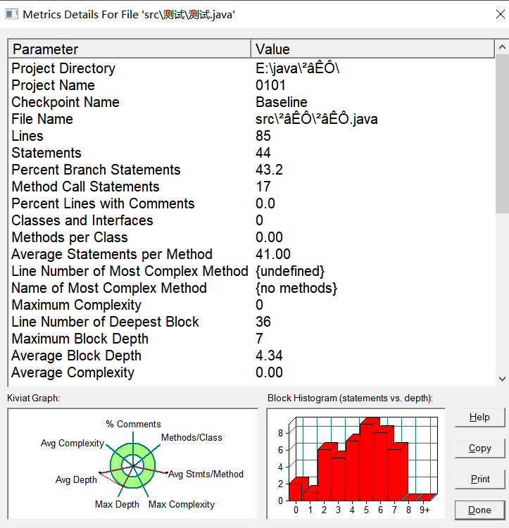Select Methods per Class row
The width and height of the screenshot is (509, 528).
point(251,237)
